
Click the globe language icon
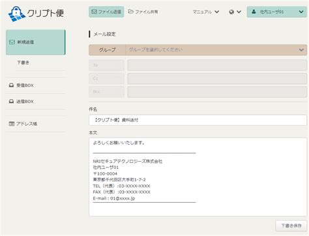231,12
